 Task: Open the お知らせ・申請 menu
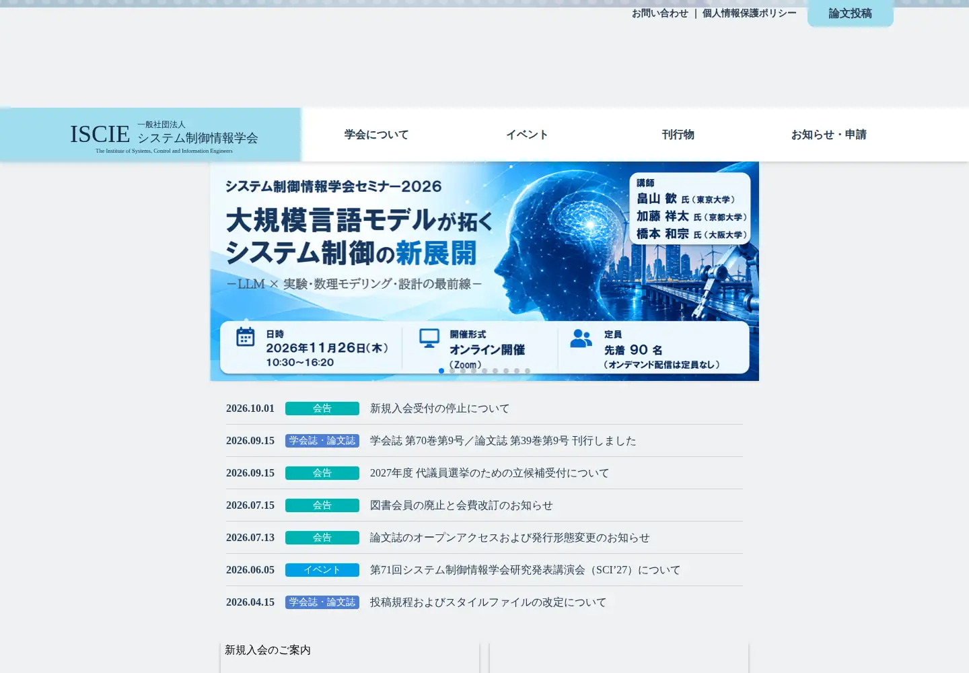pos(829,135)
